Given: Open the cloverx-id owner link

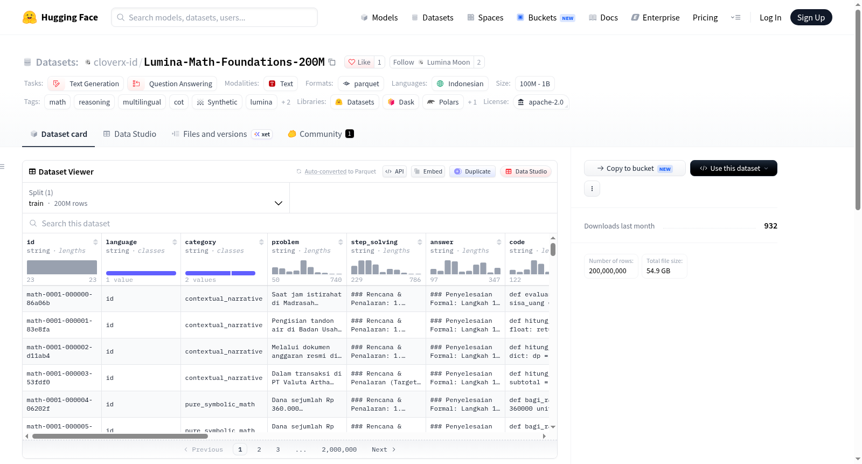Looking at the screenshot, I should (x=115, y=62).
